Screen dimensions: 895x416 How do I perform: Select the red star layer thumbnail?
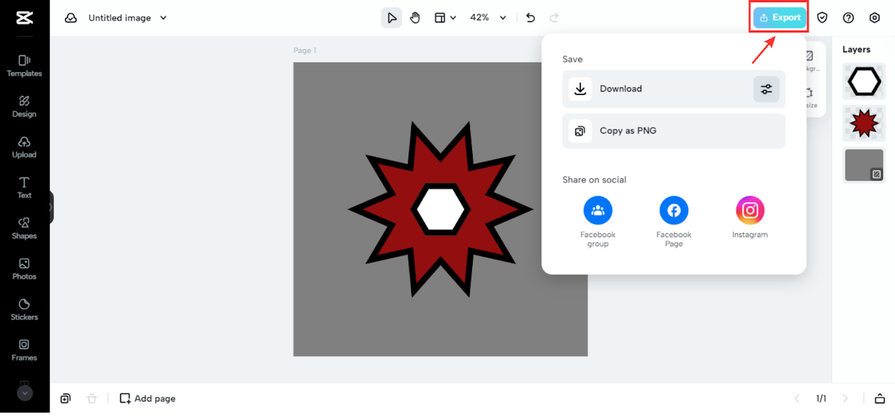click(x=864, y=123)
